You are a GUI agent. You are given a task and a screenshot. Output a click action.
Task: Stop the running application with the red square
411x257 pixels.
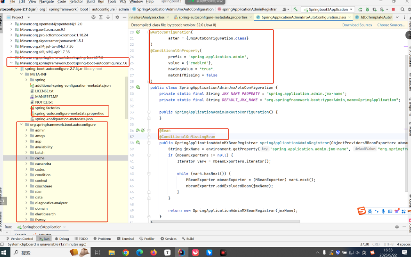(x=393, y=9)
